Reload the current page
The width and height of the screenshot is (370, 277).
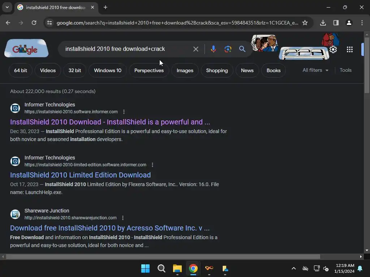[x=34, y=23]
